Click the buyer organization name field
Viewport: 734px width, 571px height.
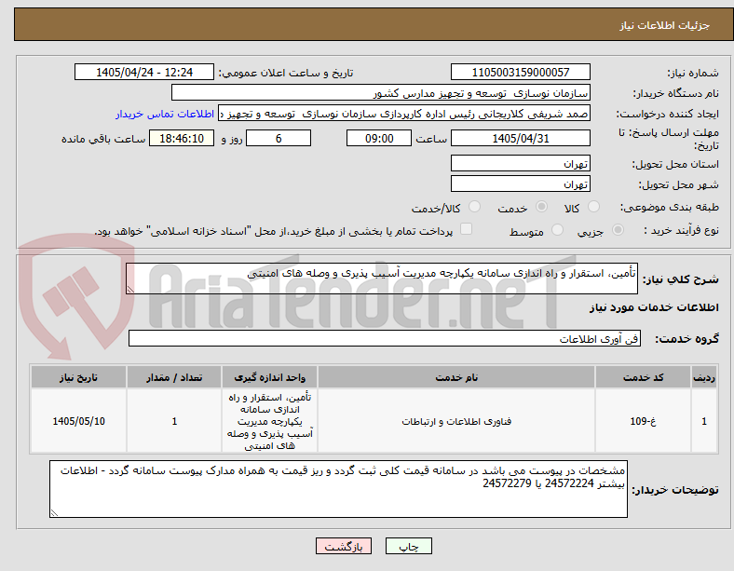point(381,92)
